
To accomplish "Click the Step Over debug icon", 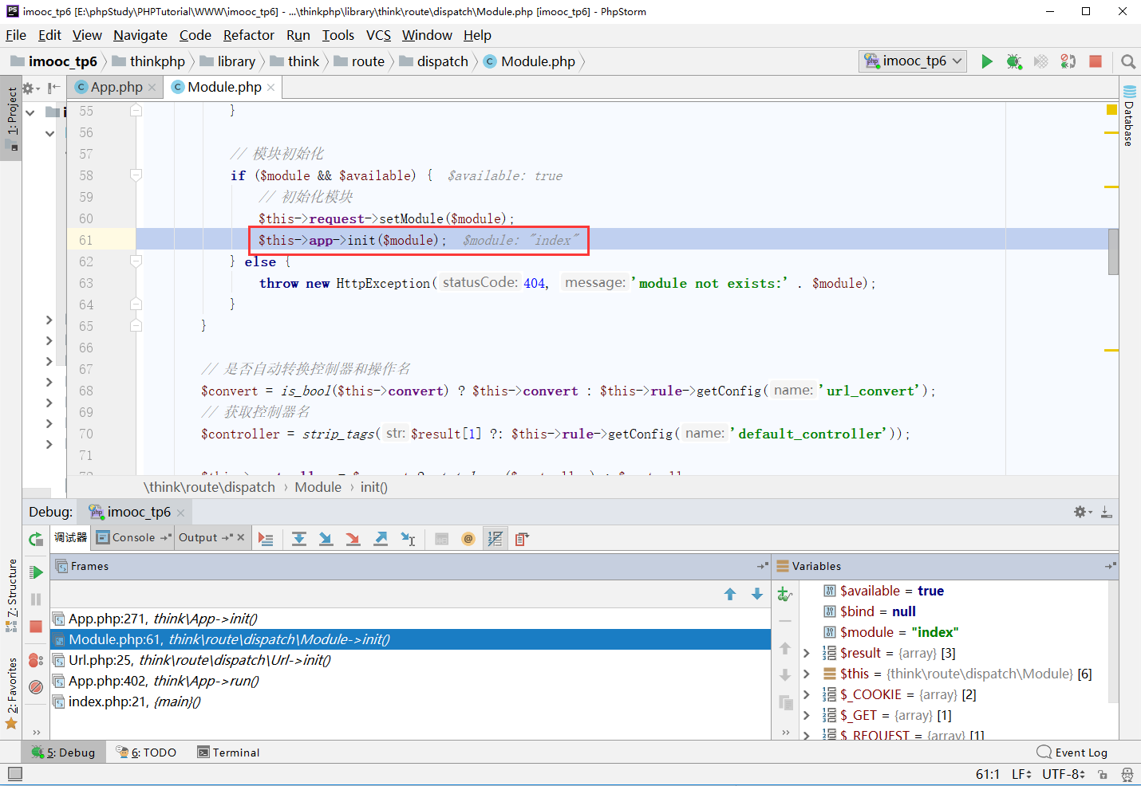I will [299, 539].
